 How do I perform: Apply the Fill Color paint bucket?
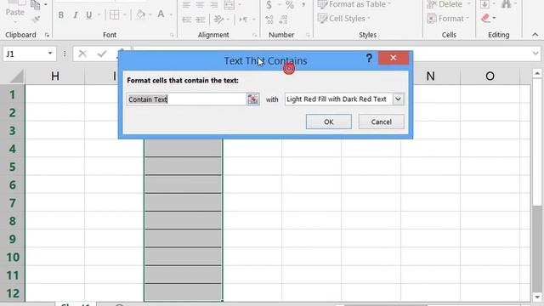[140, 15]
